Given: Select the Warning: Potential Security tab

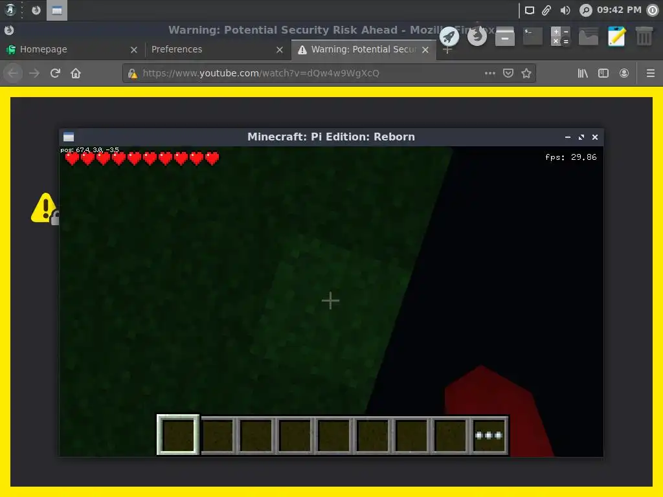Looking at the screenshot, I should tap(364, 49).
